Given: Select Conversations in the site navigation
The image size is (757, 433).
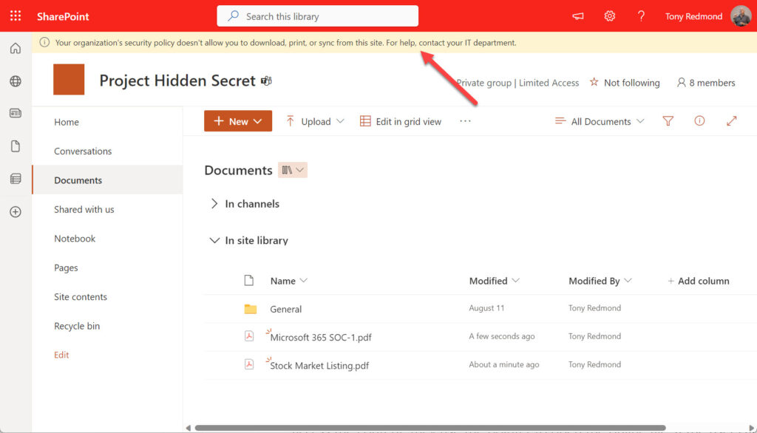Looking at the screenshot, I should pyautogui.click(x=83, y=151).
